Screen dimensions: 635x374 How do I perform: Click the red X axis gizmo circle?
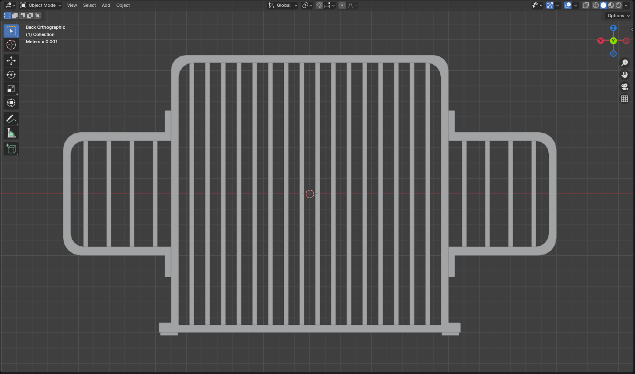point(600,41)
